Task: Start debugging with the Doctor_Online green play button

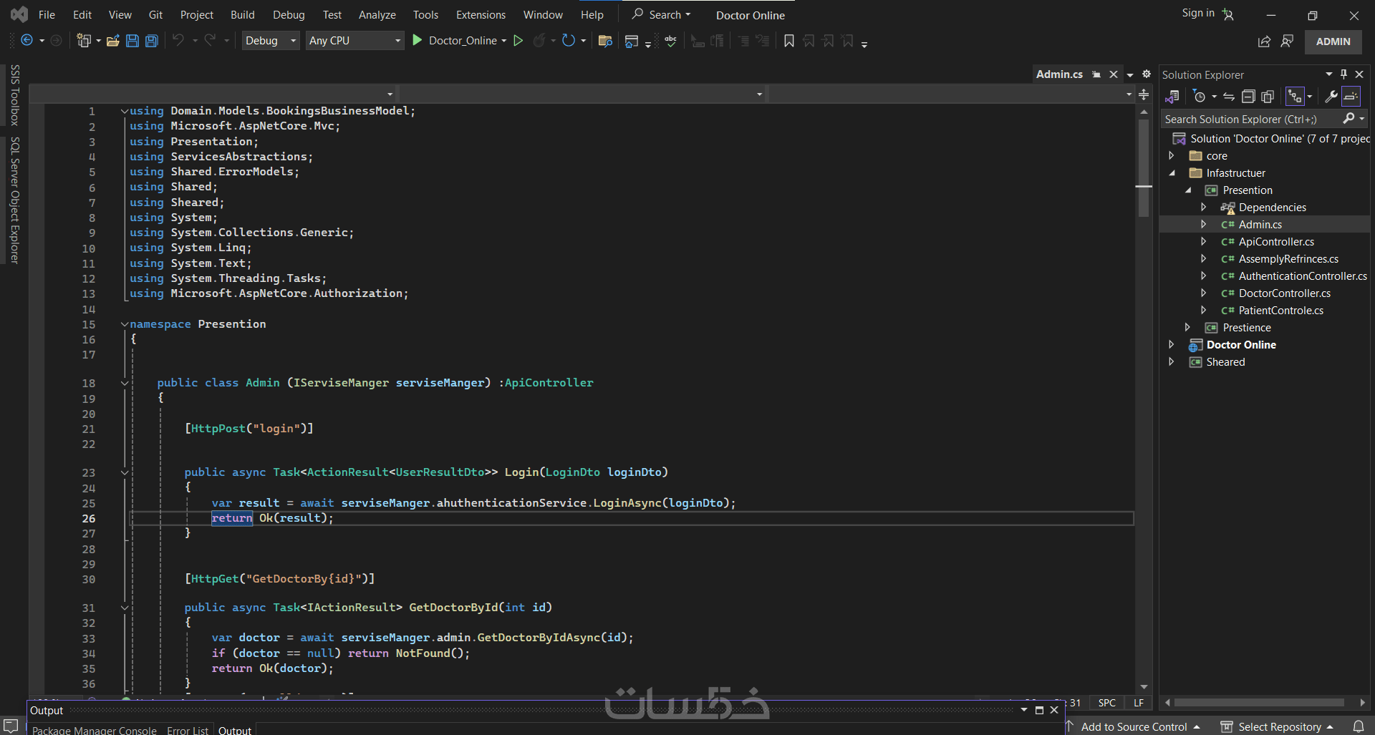Action: point(418,41)
